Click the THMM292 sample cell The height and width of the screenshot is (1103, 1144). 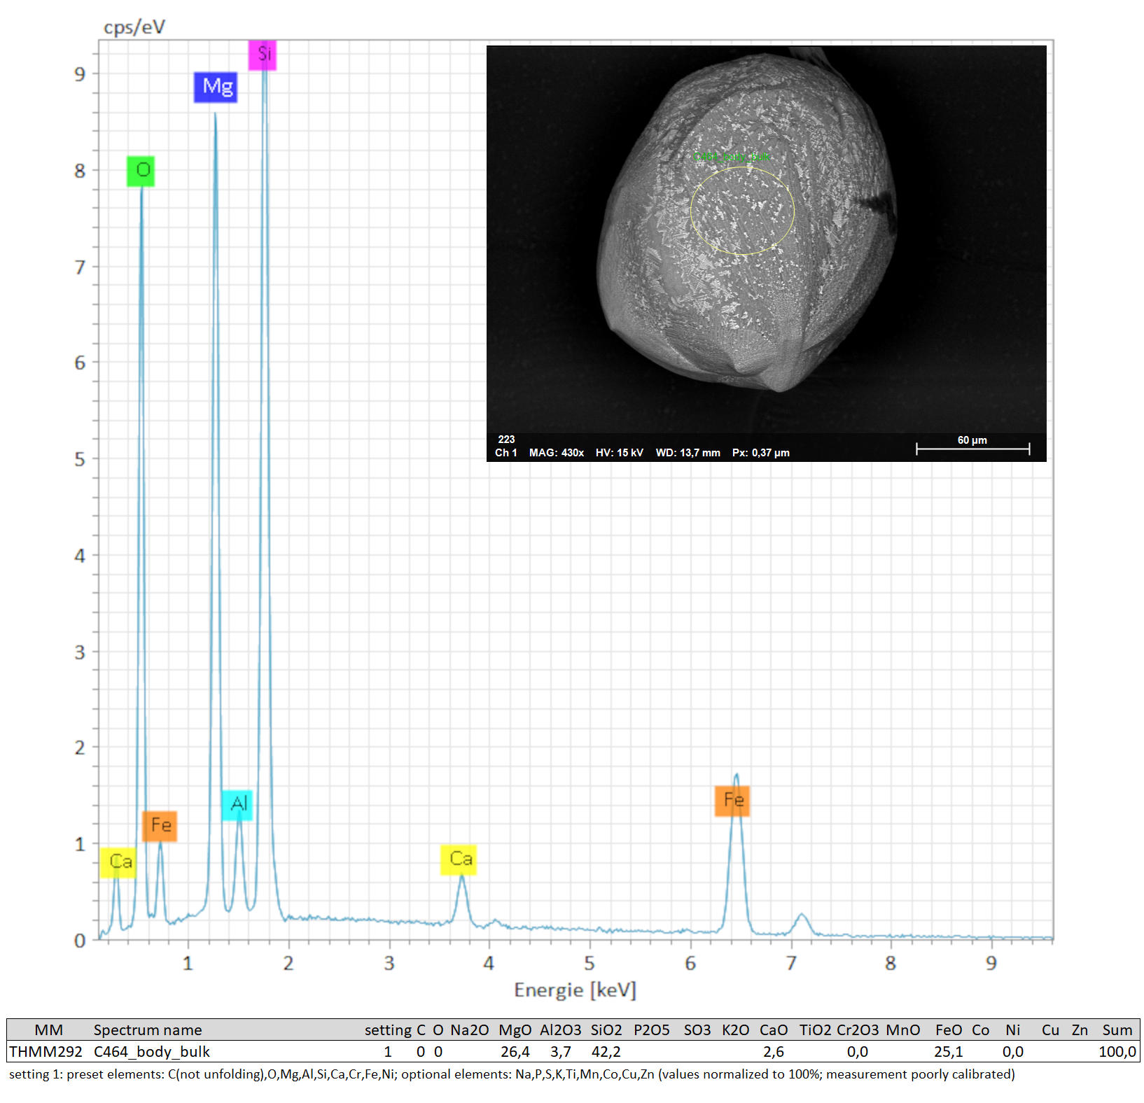[46, 1051]
